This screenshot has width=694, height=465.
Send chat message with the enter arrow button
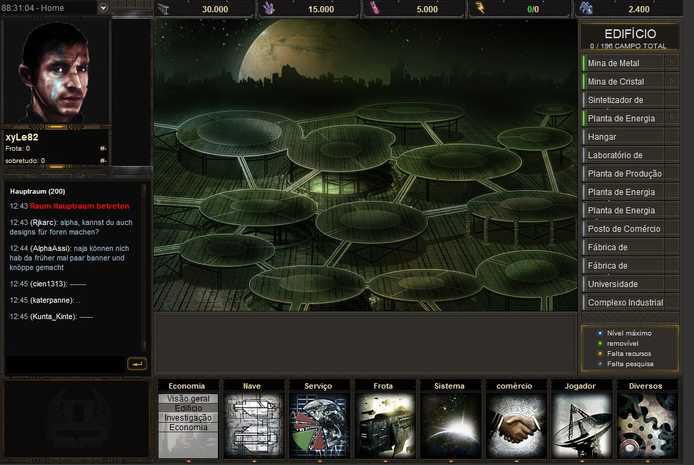137,364
